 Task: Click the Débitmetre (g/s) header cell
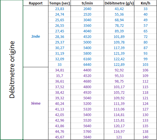119,3
